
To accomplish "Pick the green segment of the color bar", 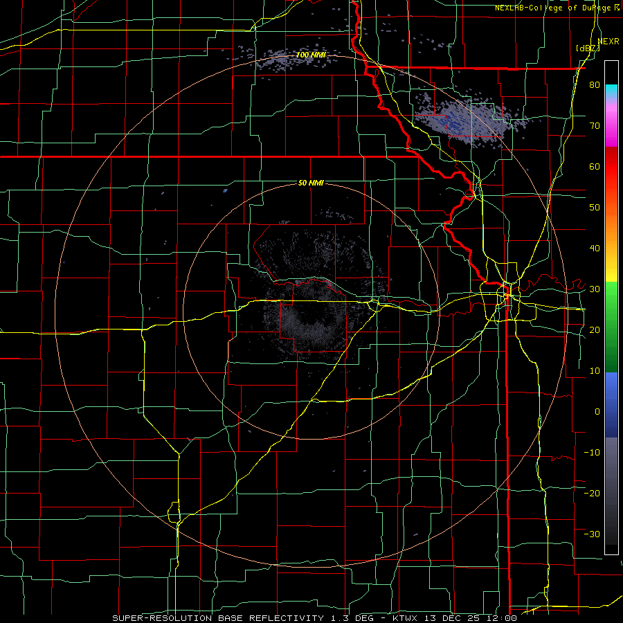I will pos(611,327).
